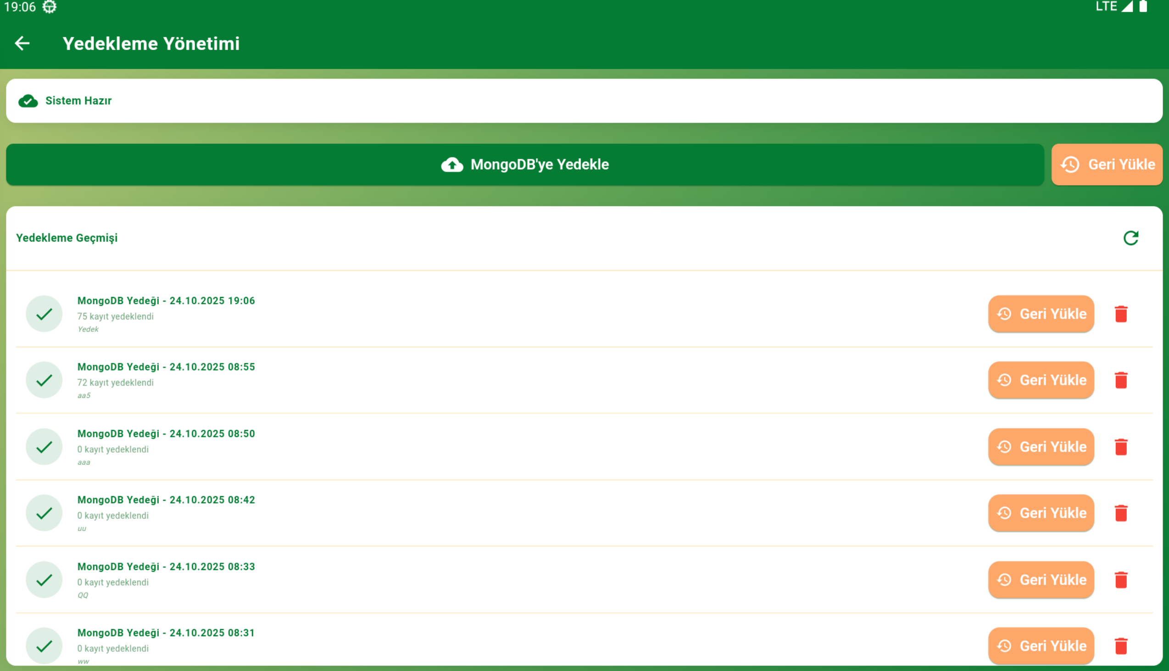The height and width of the screenshot is (671, 1169).
Task: Remove the 08:33 backup via trash
Action: tap(1121, 580)
